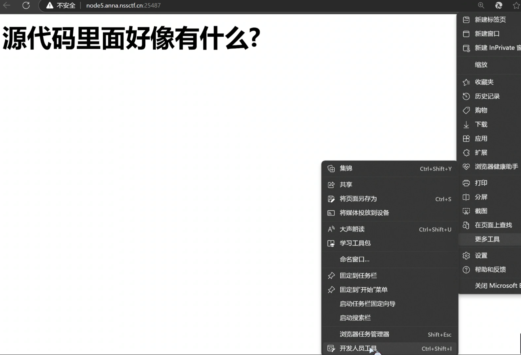This screenshot has height=355, width=521.
Task: Select 共享 share in the submenu
Action: [x=390, y=184]
